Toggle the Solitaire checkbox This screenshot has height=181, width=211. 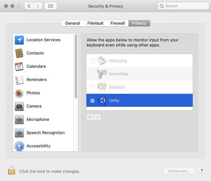click(x=92, y=87)
